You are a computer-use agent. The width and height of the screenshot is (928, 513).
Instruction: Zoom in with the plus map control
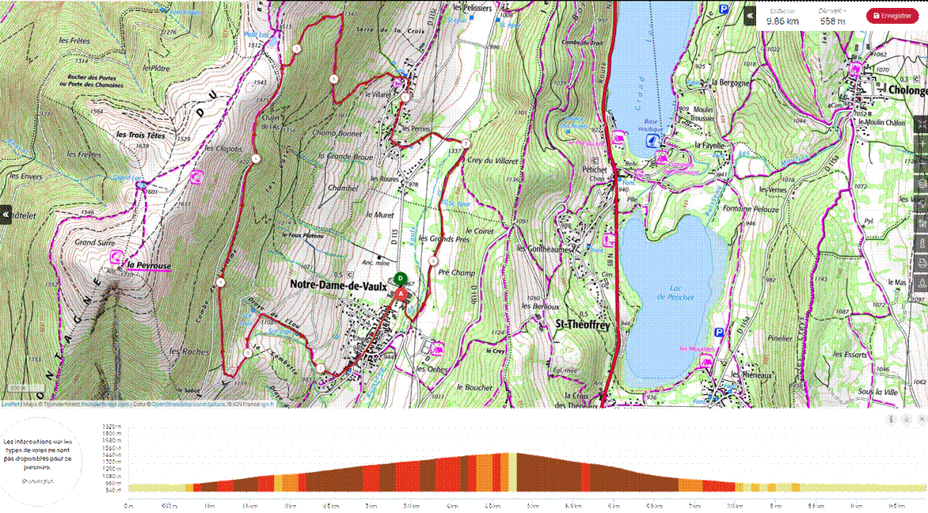pos(922,144)
